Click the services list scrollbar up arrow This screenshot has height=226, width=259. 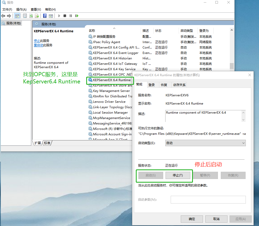[x=232, y=30]
